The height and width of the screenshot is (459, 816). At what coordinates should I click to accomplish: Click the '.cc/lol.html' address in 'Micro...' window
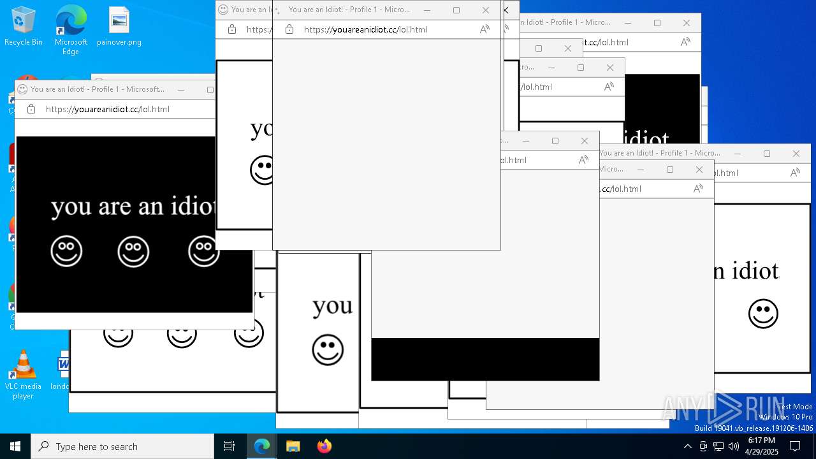point(620,189)
